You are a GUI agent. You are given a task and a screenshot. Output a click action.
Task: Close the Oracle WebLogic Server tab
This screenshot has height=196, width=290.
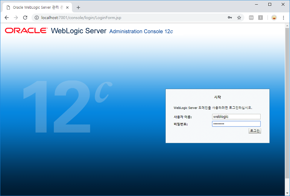click(67, 8)
